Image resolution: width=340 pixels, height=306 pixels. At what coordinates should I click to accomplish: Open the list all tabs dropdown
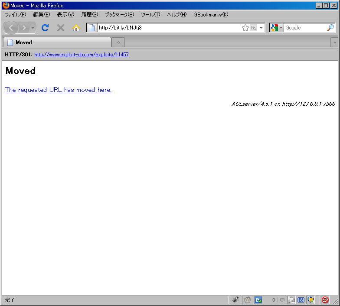335,42
